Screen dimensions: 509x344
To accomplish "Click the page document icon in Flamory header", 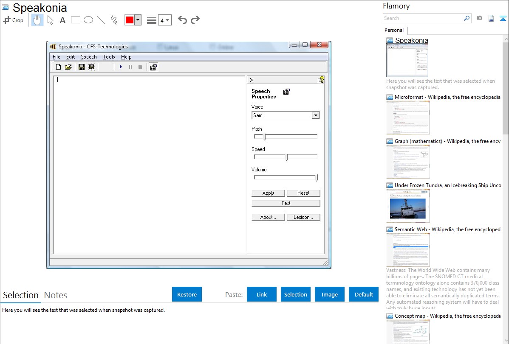I will point(491,18).
